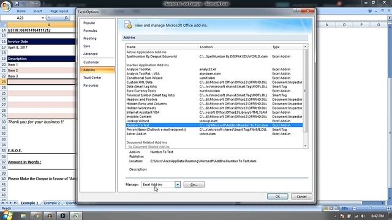Viewport: 392px width, 220px height.
Task: Open Windows Explorer from taskbar
Action: click(23, 216)
